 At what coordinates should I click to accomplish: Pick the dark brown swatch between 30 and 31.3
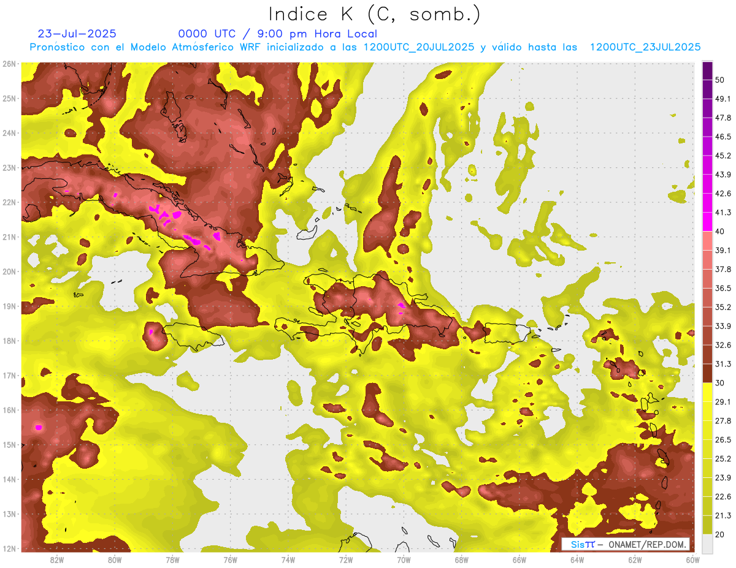point(707,373)
